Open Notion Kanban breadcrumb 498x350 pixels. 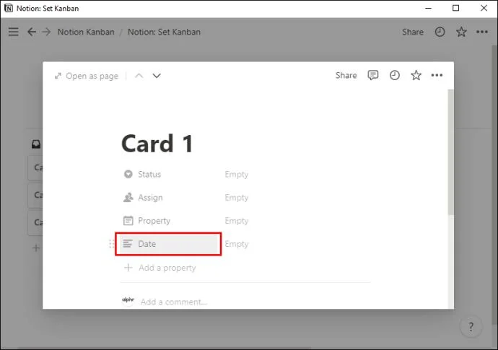[86, 32]
